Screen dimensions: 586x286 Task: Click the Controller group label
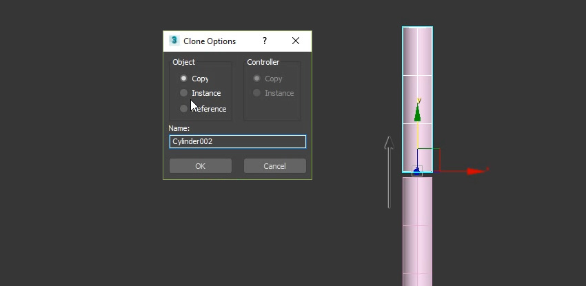(263, 62)
